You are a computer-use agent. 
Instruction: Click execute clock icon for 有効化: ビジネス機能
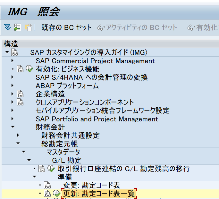click(x=29, y=69)
